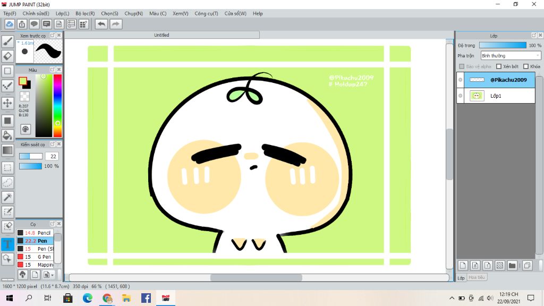Open the Công cụ(T) menu
Screen dimensions: 544x306
tap(207, 13)
